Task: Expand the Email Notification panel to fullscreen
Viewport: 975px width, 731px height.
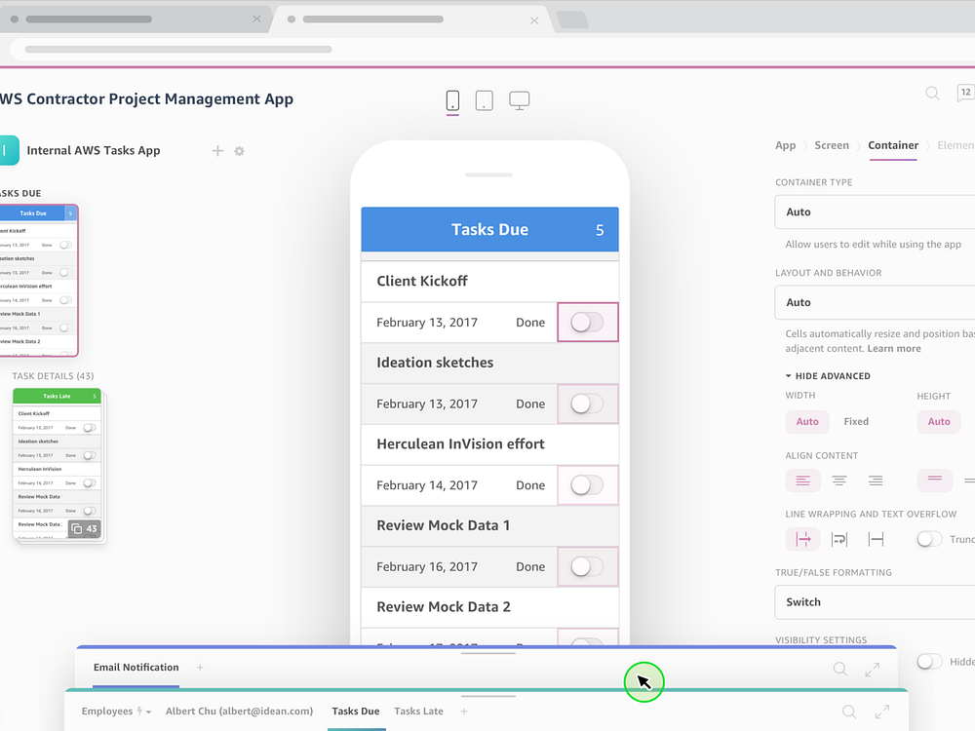Action: (x=872, y=669)
